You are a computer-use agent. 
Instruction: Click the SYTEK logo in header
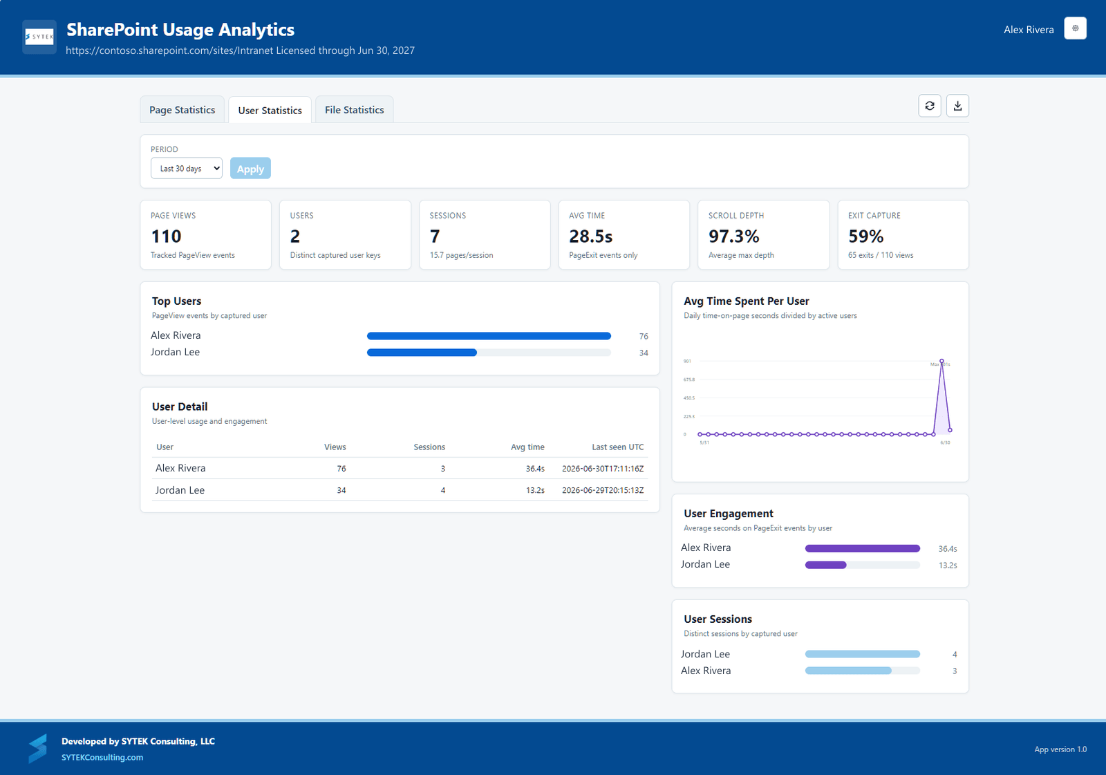(39, 37)
